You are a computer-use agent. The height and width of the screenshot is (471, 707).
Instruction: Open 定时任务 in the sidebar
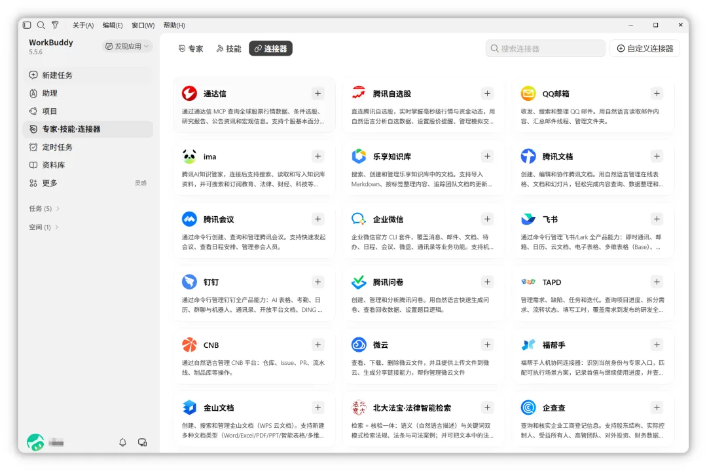(x=88, y=147)
